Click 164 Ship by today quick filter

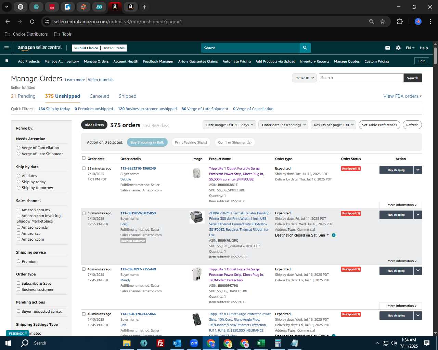point(54,109)
